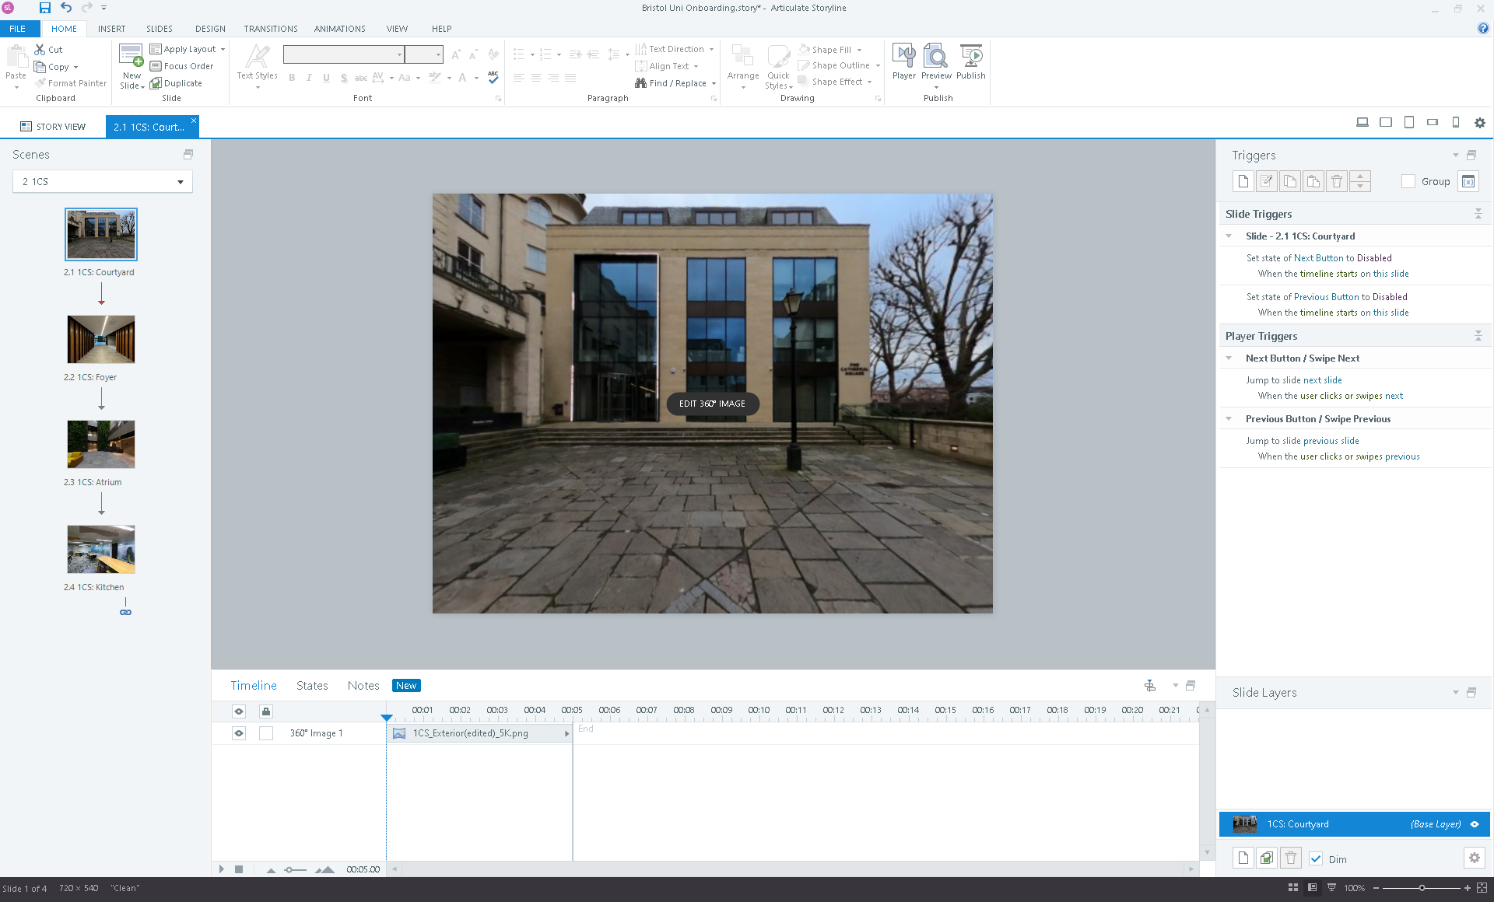Viewport: 1494px width, 902px height.
Task: Click the New Slide icon
Action: (131, 56)
